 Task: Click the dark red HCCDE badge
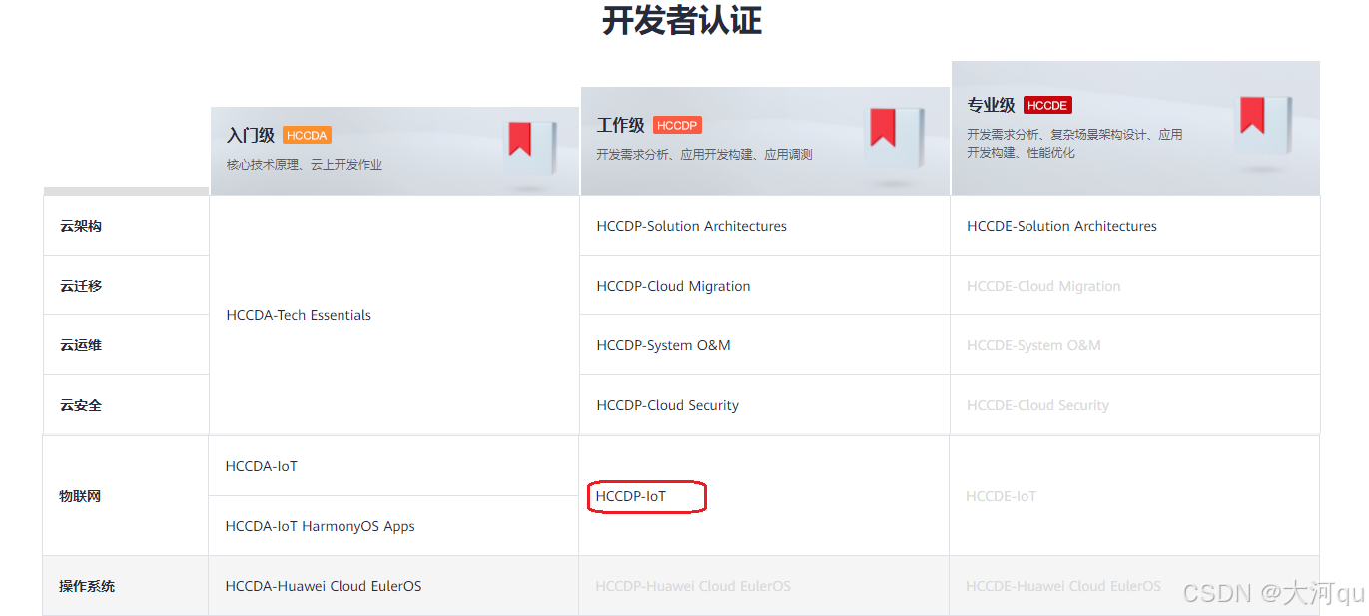pos(1047,105)
